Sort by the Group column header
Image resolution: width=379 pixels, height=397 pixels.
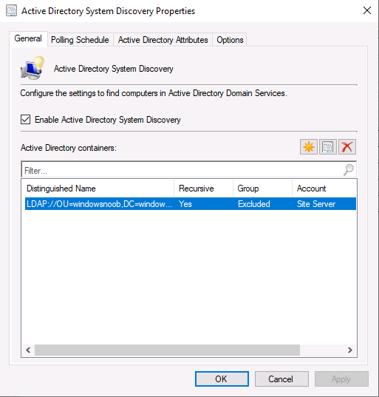(262, 189)
